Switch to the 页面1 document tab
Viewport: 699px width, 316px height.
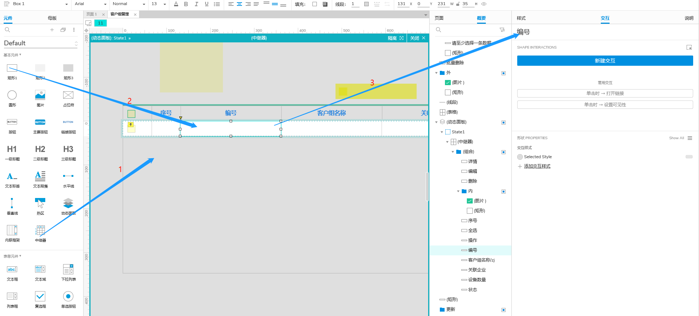tap(92, 14)
